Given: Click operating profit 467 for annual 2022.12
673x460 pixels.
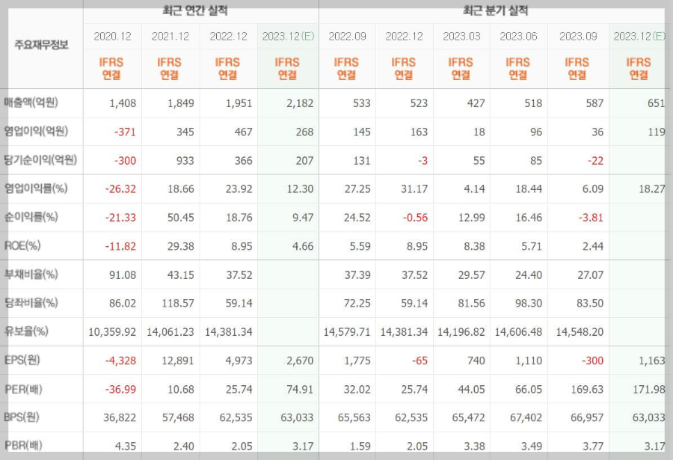Looking at the screenshot, I should tap(243, 132).
